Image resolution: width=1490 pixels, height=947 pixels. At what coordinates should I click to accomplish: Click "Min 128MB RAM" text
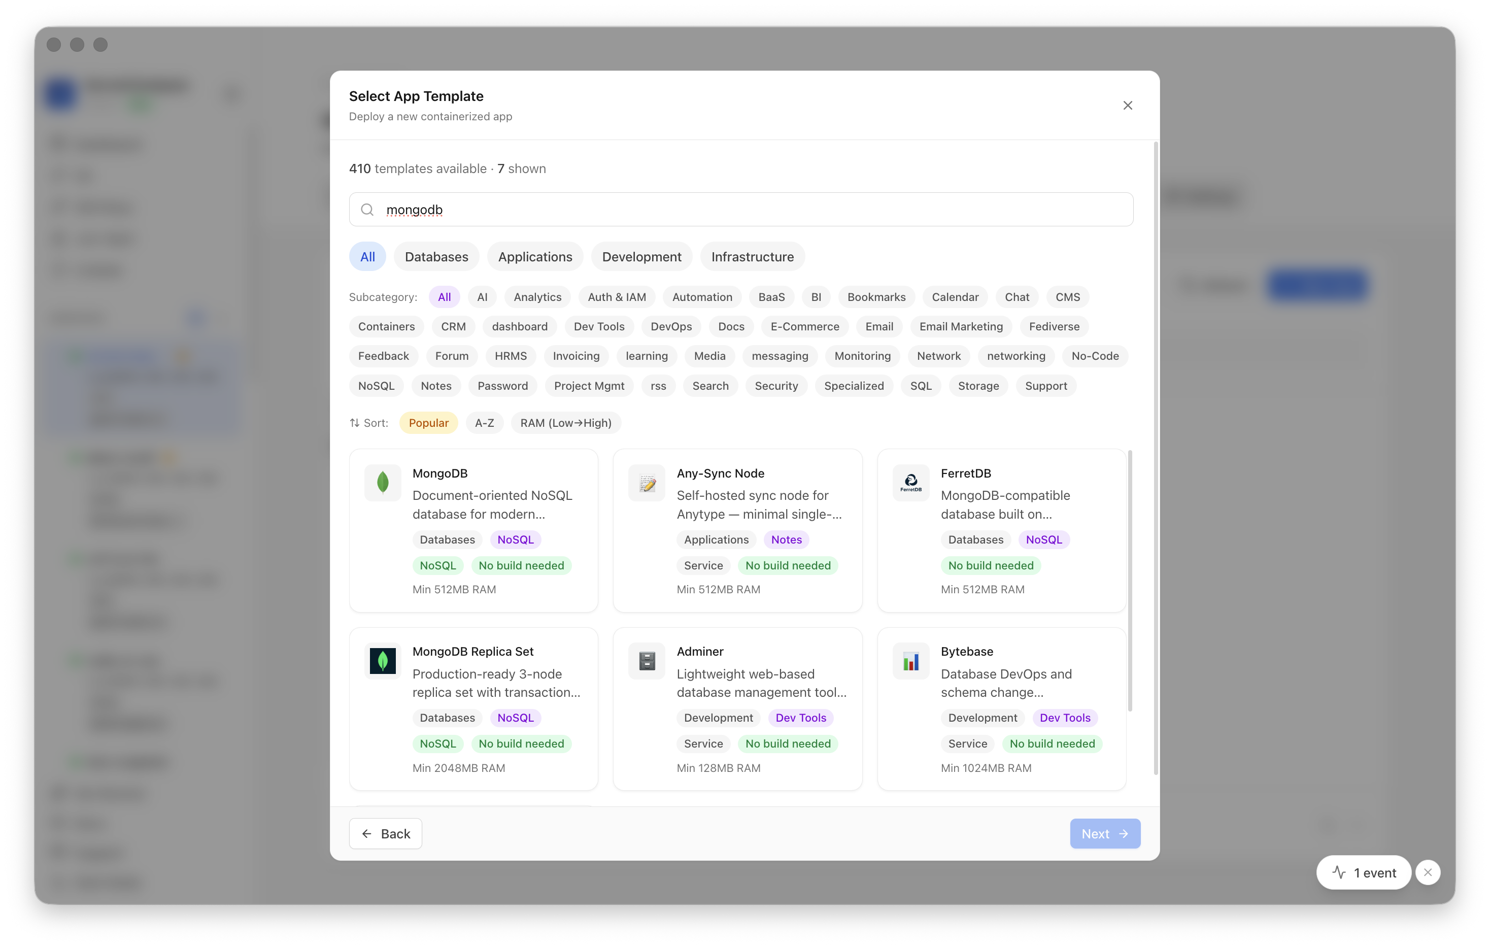coord(719,767)
